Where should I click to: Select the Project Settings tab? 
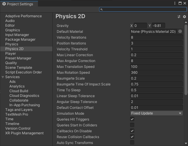[x=18, y=4]
